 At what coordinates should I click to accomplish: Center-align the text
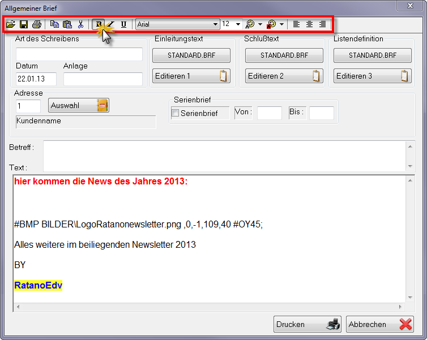tap(309, 24)
